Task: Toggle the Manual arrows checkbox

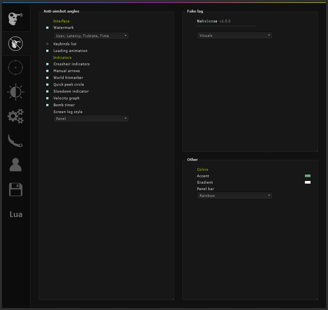Action: point(47,71)
